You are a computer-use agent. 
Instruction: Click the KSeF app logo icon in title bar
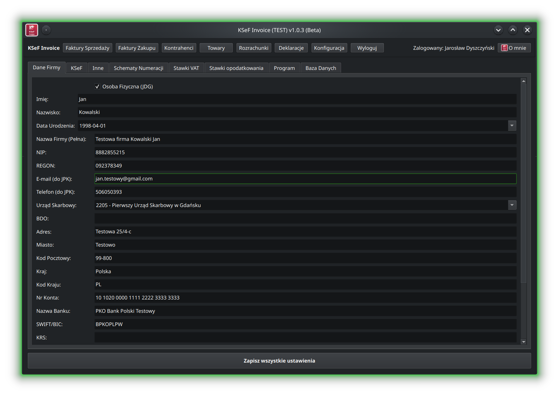32,30
